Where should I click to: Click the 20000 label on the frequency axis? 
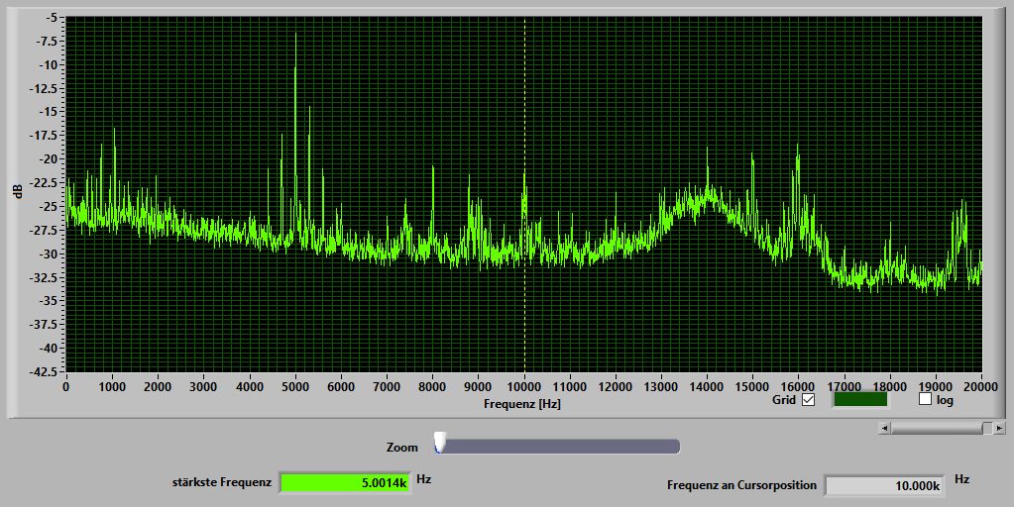980,385
